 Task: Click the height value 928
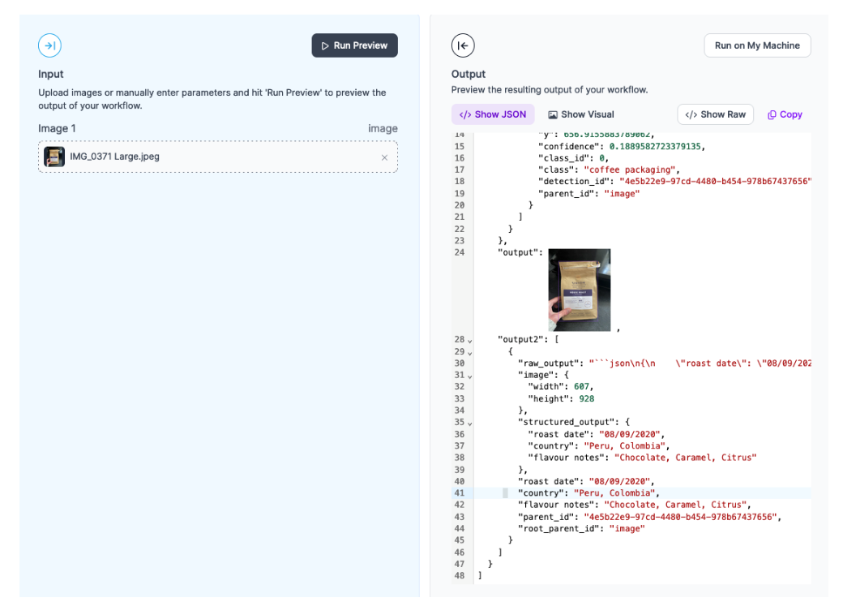pyautogui.click(x=587, y=398)
